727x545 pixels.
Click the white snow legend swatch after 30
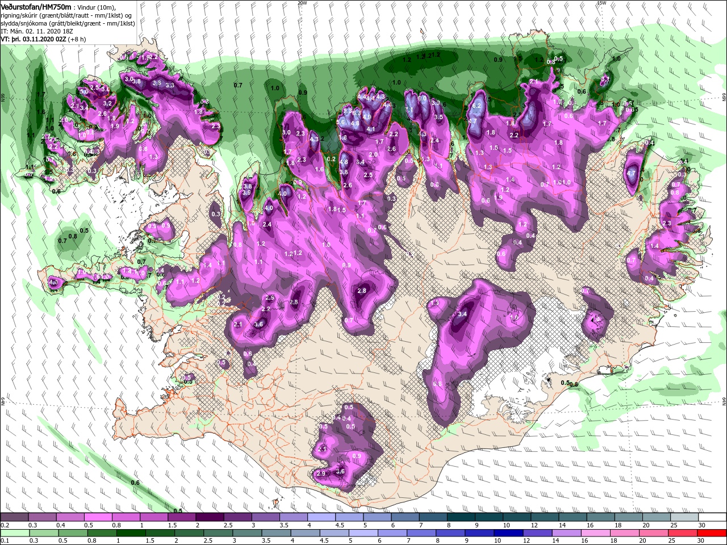(x=713, y=517)
